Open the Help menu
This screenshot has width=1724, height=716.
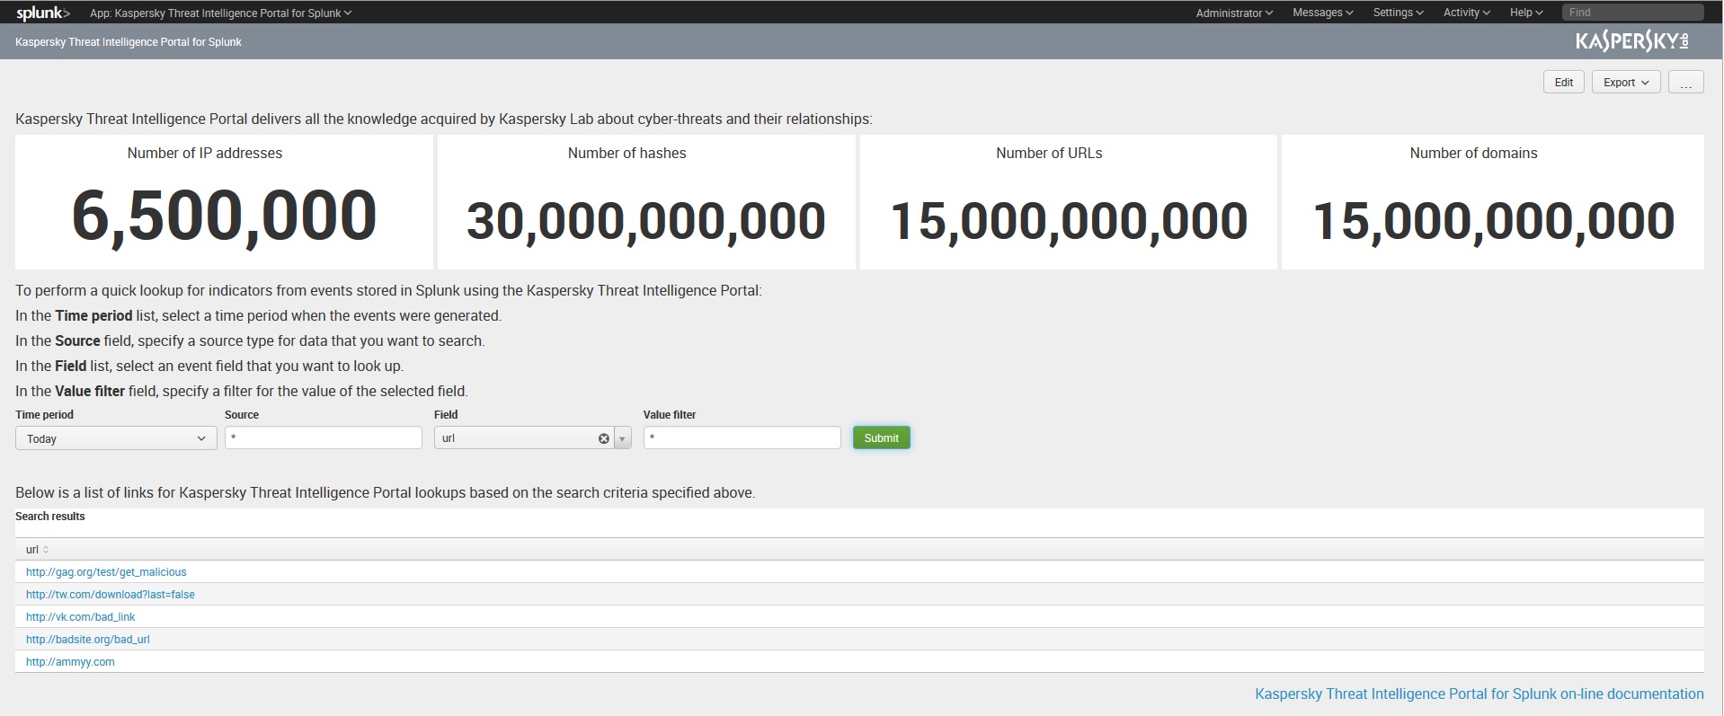1525,13
